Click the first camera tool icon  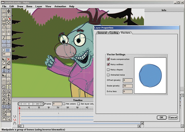pos(4,111)
